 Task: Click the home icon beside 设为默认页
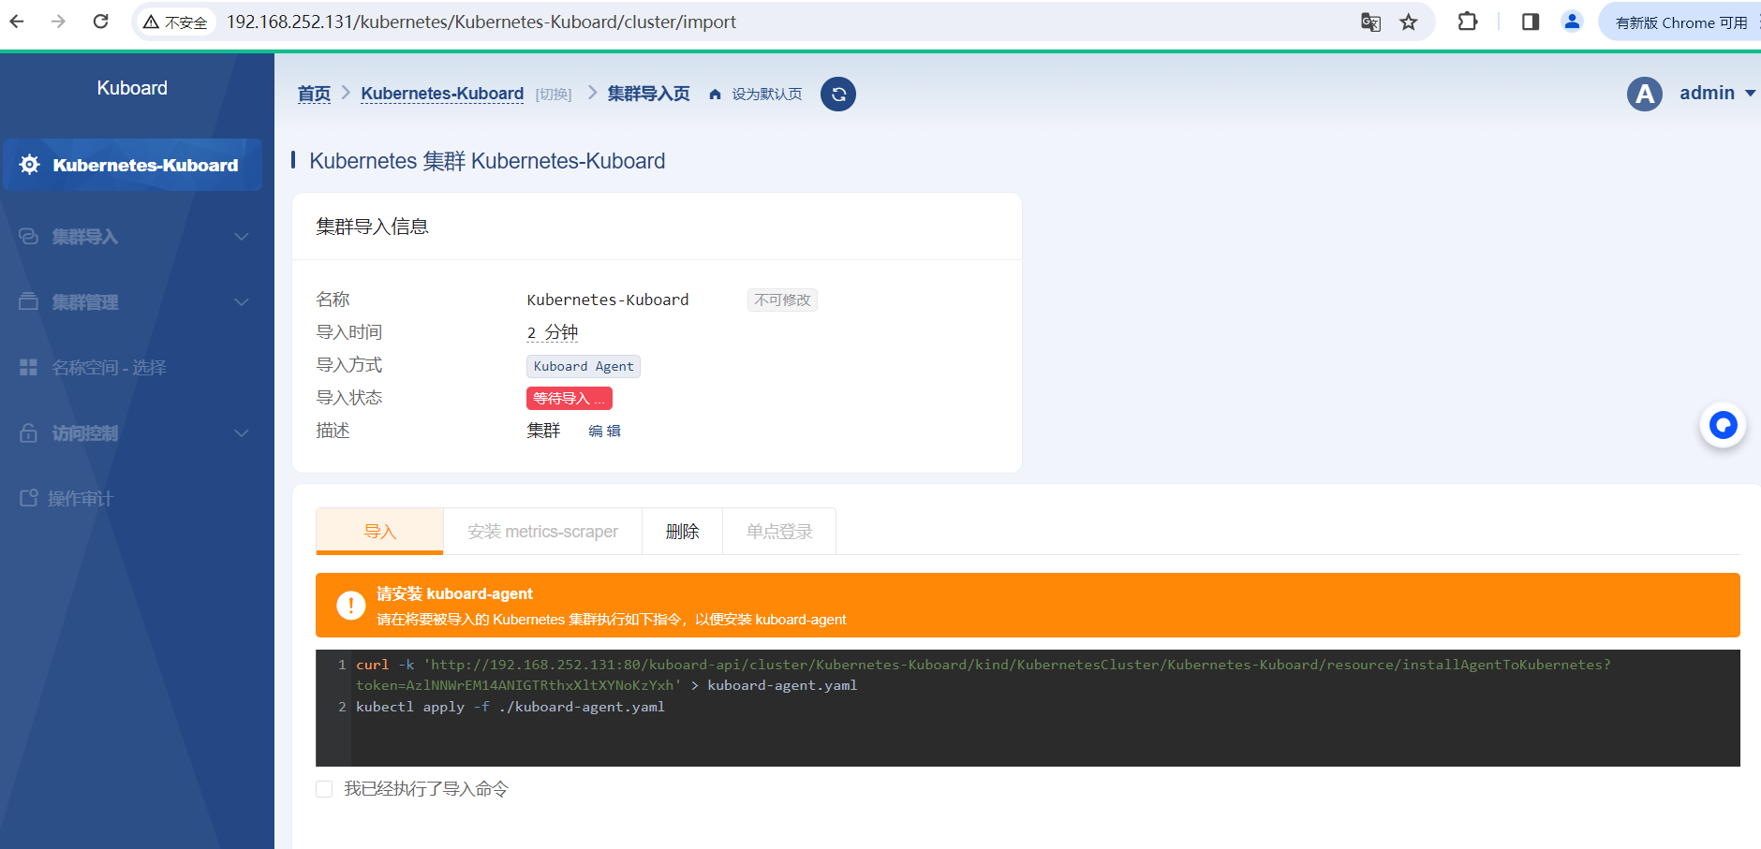click(x=716, y=95)
